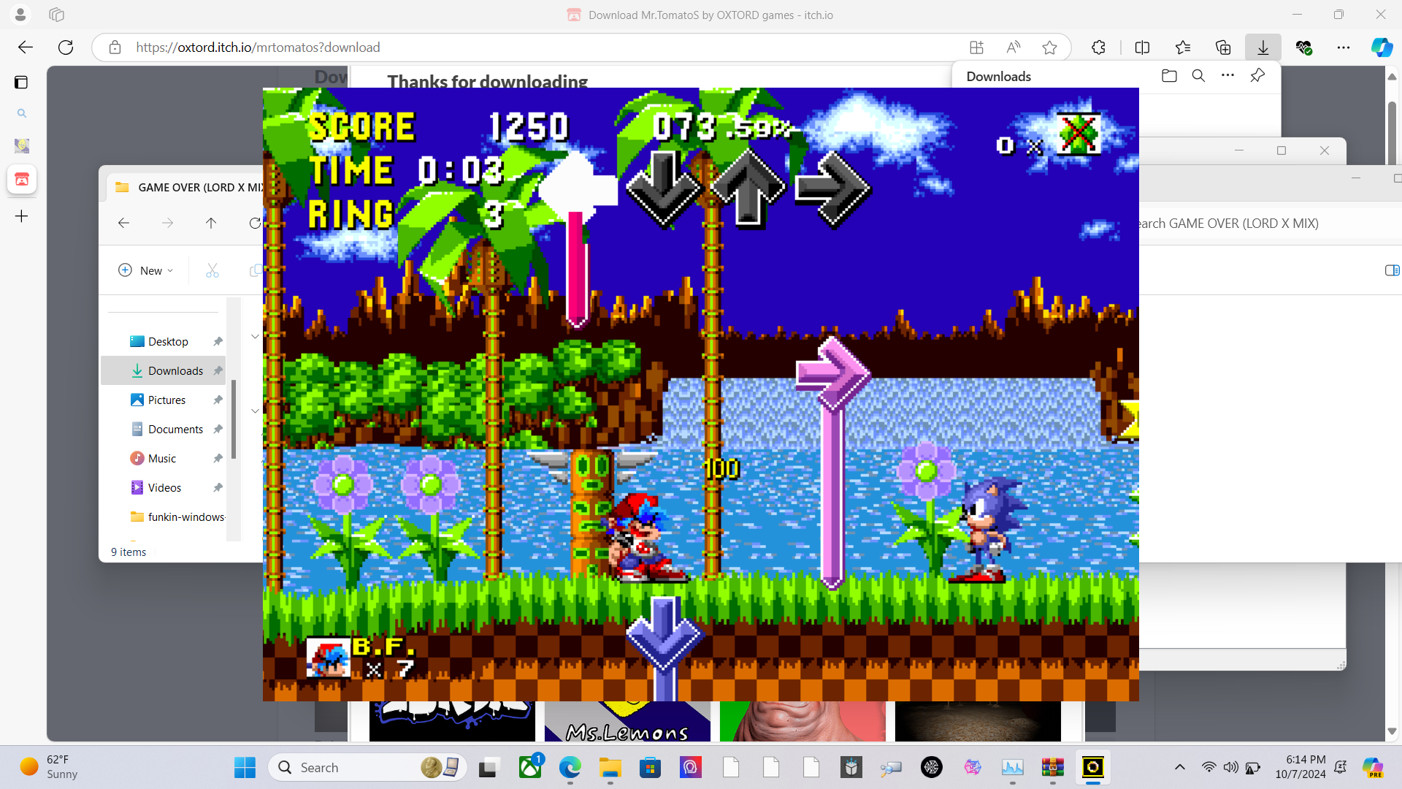Click Read aloud icon in address bar
This screenshot has height=789, width=1402.
click(1013, 47)
